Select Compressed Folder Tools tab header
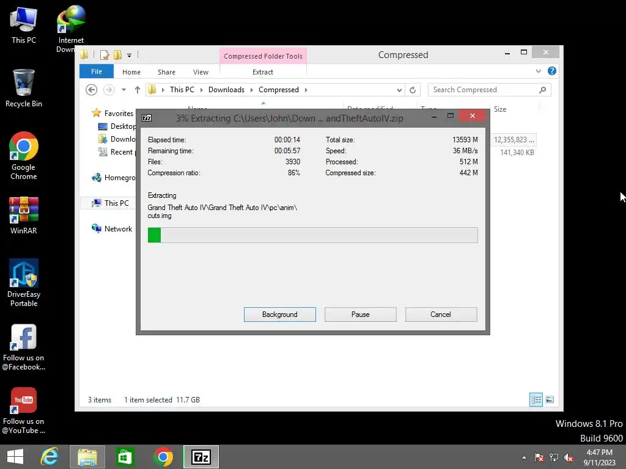This screenshot has height=469, width=626. click(x=263, y=56)
